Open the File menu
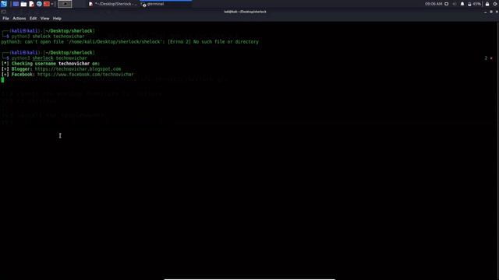The height and width of the screenshot is (280, 499). coord(5,19)
